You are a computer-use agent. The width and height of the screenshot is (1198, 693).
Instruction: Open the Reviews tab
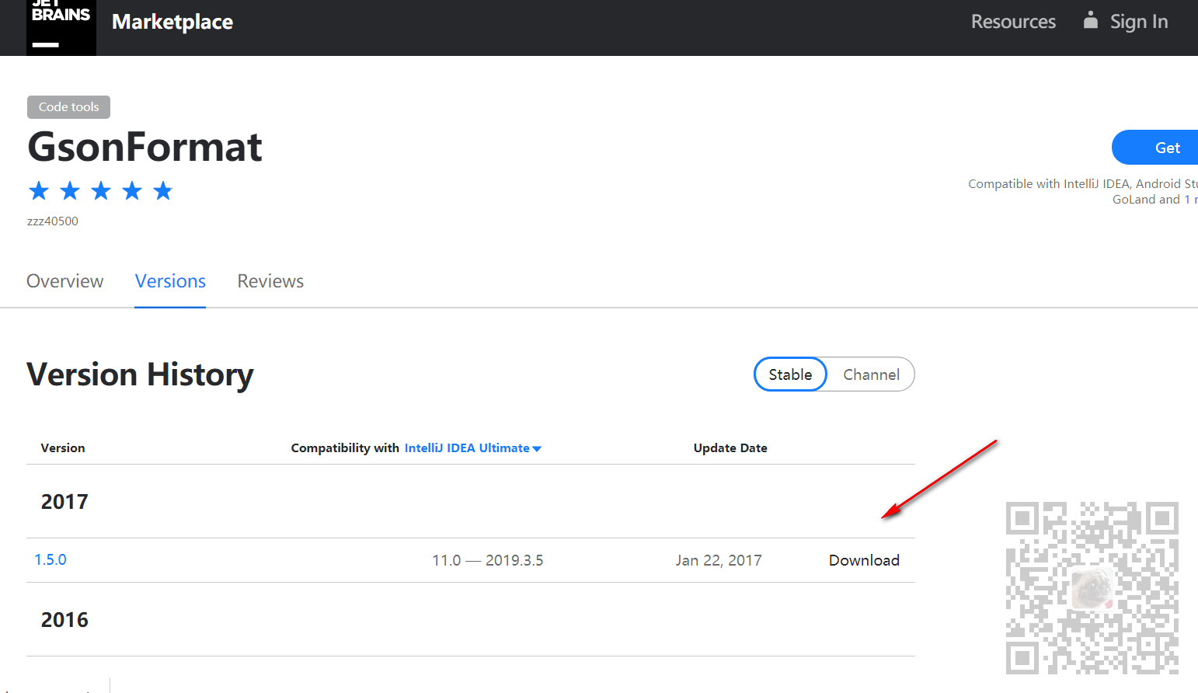pos(270,281)
